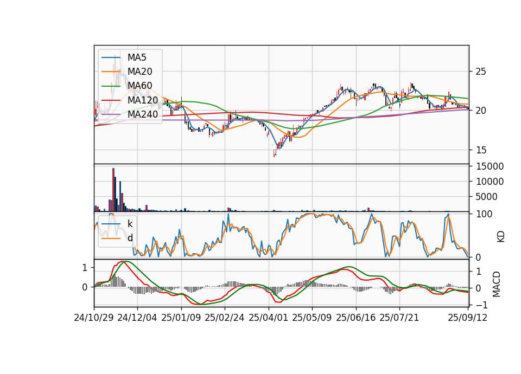Click the 25/07/21 date label
This screenshot has width=521, height=374.
(399, 318)
